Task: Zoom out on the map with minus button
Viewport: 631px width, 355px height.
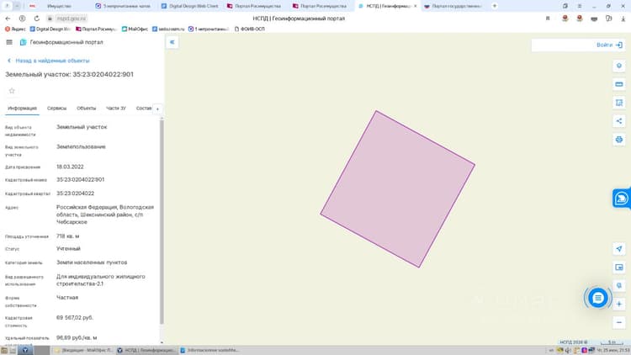Action: pos(619,322)
